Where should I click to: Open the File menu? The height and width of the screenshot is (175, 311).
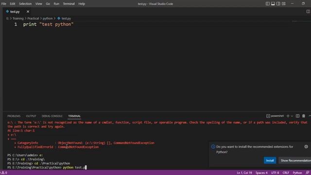3,4
